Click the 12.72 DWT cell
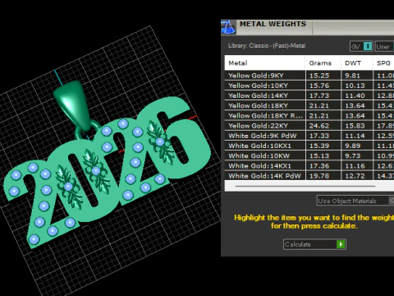This screenshot has width=394, height=296. (357, 176)
